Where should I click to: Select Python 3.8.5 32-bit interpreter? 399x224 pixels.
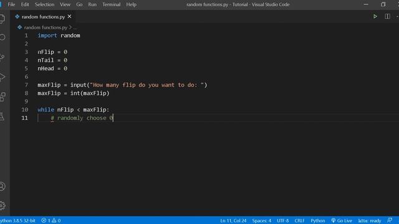18,220
